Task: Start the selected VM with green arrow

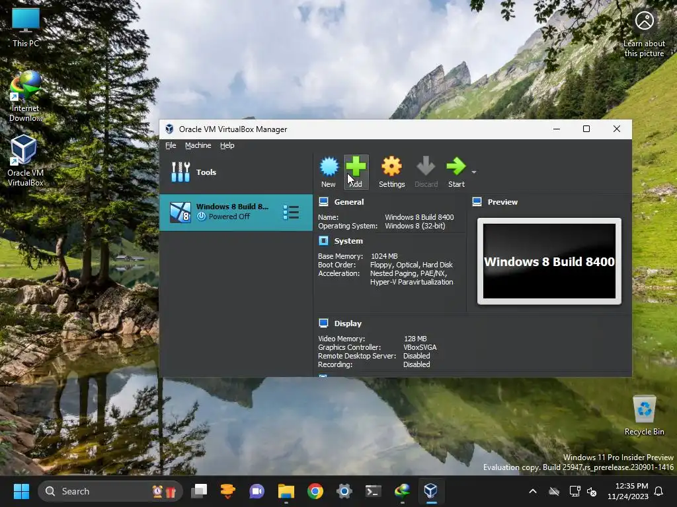Action: (456, 172)
